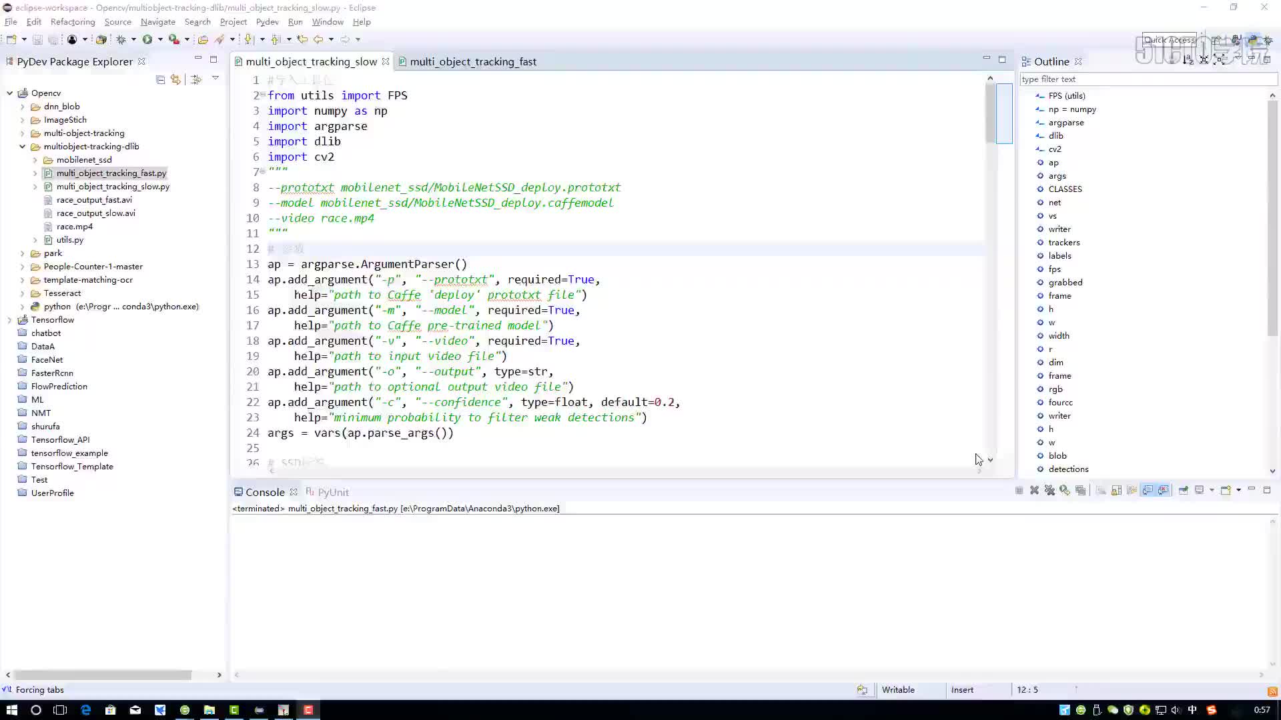Click the Package Explorer horizontal scrollbar

(103, 675)
